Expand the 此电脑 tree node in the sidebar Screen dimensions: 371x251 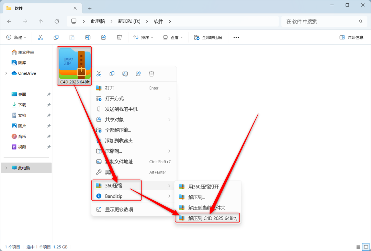click(x=6, y=168)
